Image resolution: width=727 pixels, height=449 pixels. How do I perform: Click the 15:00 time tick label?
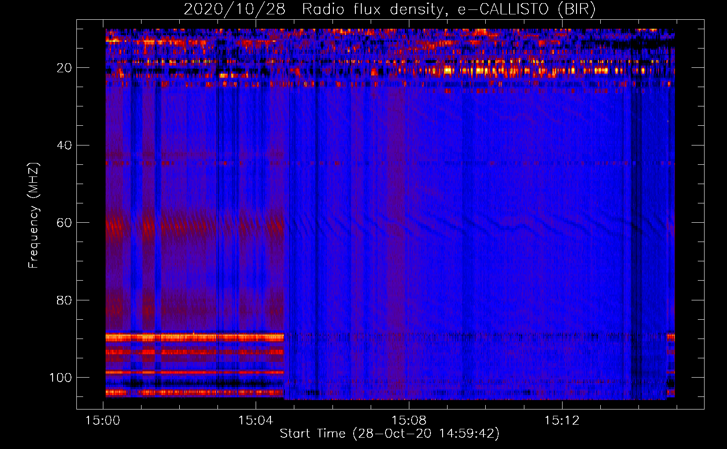(103, 421)
